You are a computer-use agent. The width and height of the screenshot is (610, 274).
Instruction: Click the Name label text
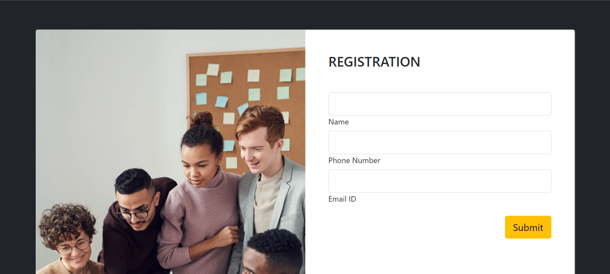(x=339, y=122)
